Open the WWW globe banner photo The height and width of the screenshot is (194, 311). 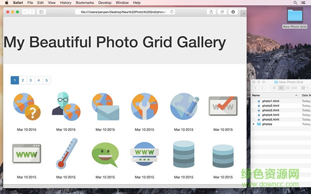(x=145, y=154)
